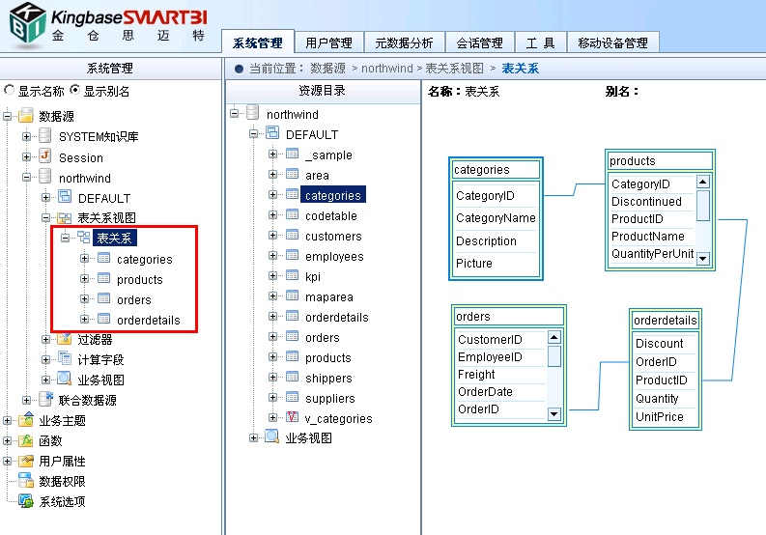
Task: Click the northwind database icon in left tree
Action: point(45,176)
